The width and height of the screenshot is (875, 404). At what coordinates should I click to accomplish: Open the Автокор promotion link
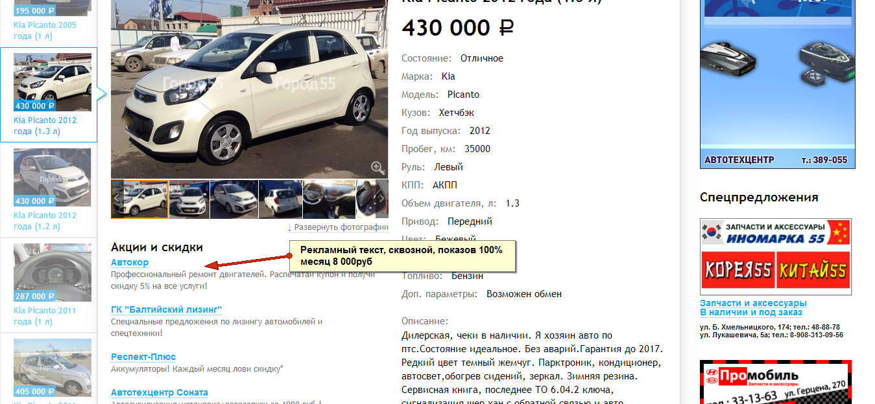click(130, 262)
